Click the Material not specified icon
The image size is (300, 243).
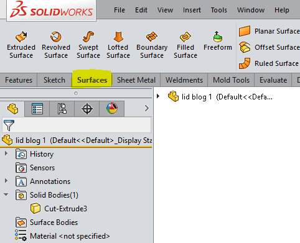(21, 236)
